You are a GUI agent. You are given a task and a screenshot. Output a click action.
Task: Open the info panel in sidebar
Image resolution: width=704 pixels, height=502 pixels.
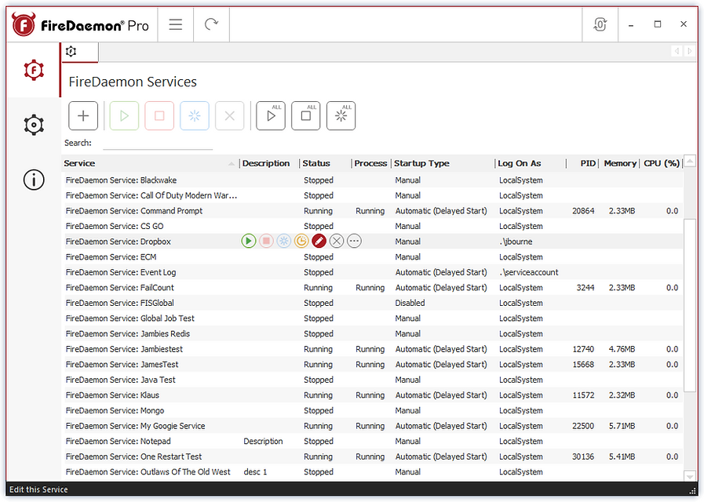34,180
